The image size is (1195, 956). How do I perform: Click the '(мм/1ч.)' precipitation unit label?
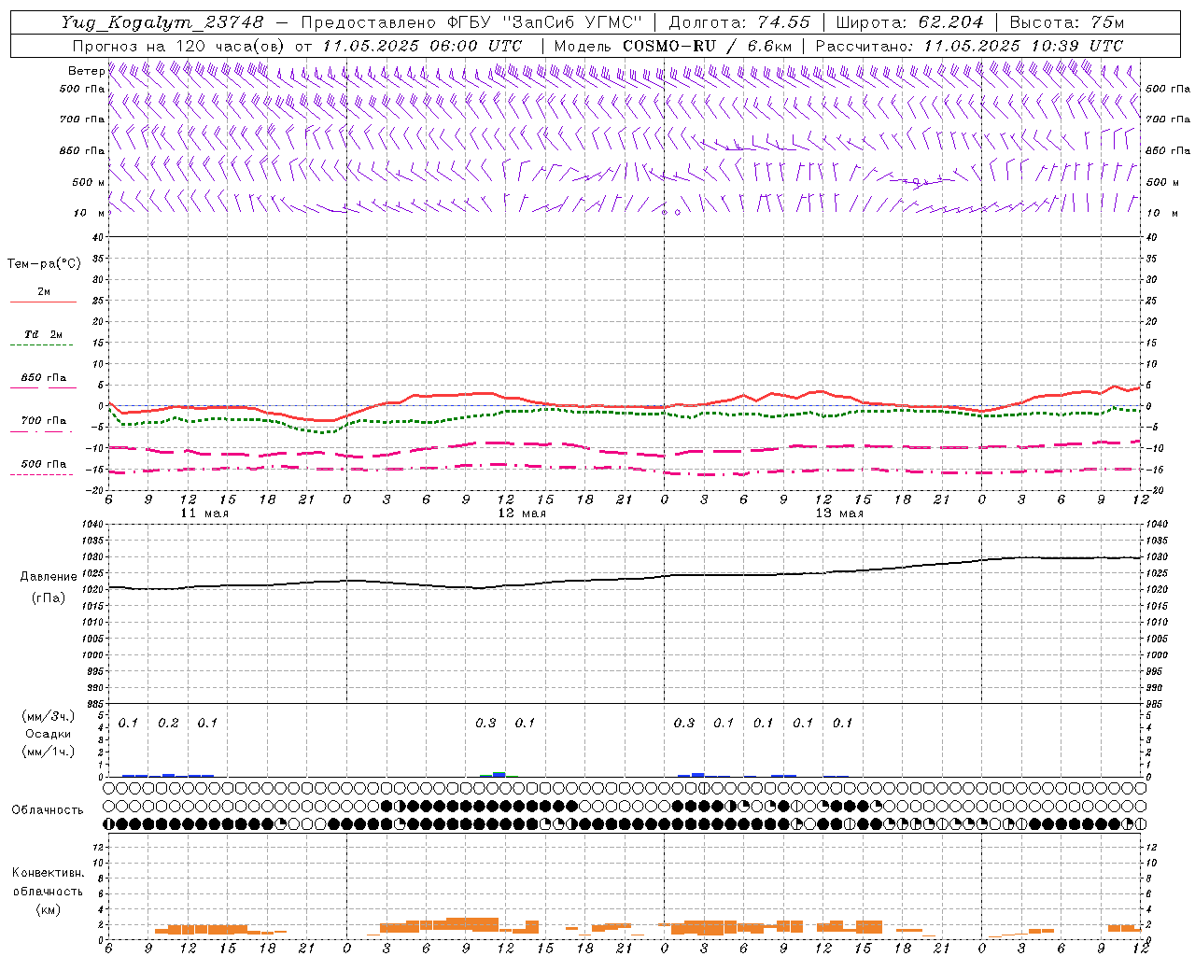49,752
